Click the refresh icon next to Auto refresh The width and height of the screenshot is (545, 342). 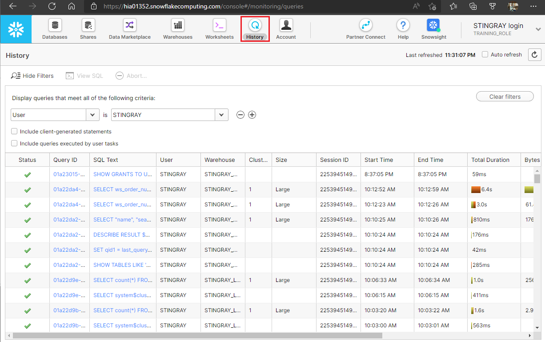pyautogui.click(x=534, y=55)
